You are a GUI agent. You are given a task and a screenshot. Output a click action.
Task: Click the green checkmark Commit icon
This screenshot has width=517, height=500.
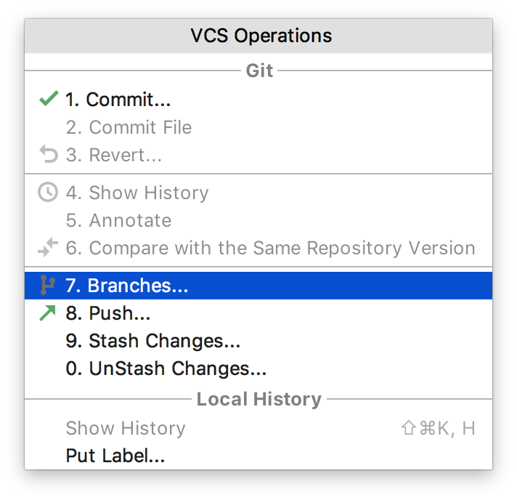click(49, 98)
